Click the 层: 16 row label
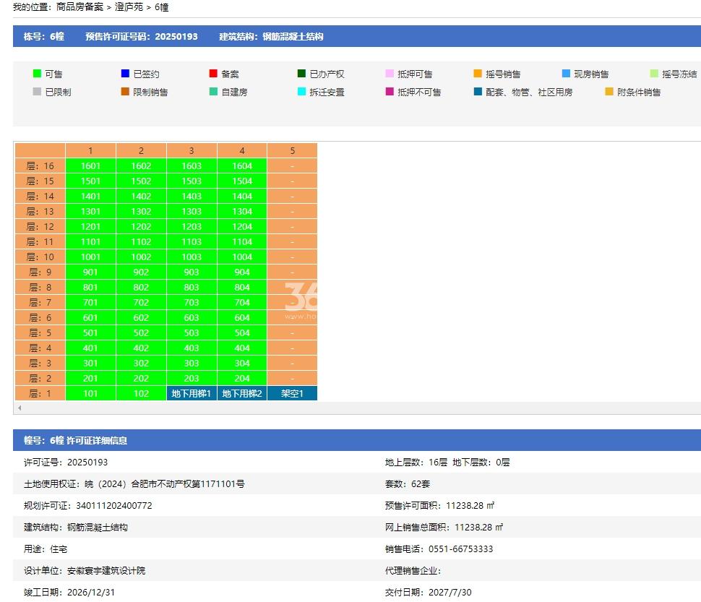This screenshot has width=701, height=602. click(40, 165)
